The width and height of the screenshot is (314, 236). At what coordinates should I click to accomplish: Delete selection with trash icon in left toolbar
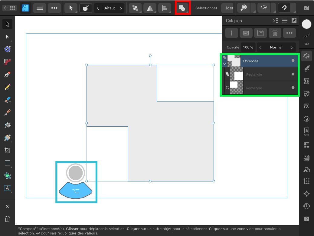[7, 219]
